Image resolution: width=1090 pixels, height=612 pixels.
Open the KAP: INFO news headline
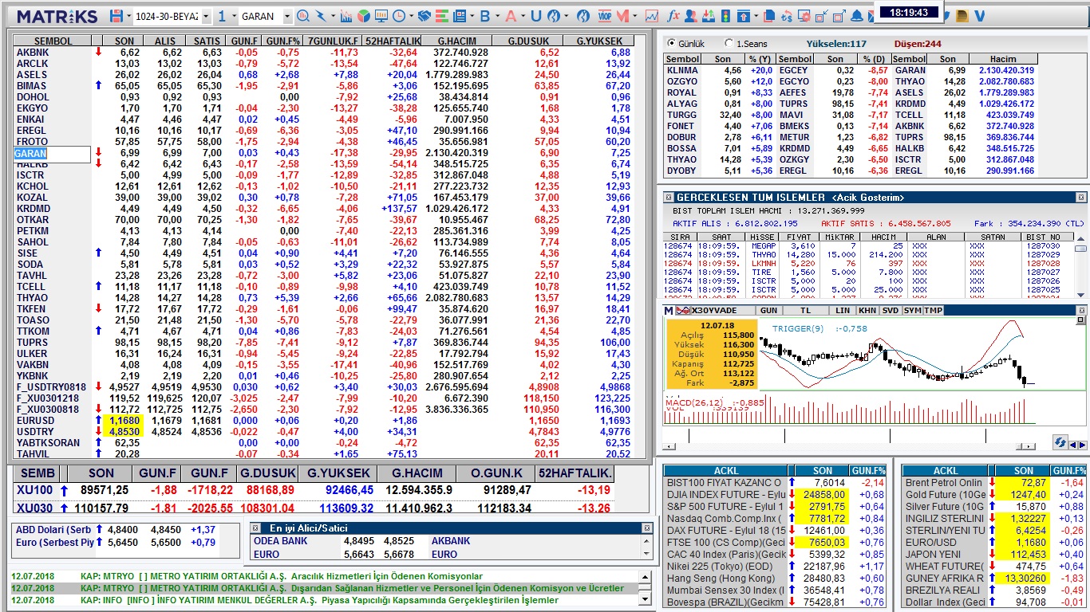click(319, 600)
